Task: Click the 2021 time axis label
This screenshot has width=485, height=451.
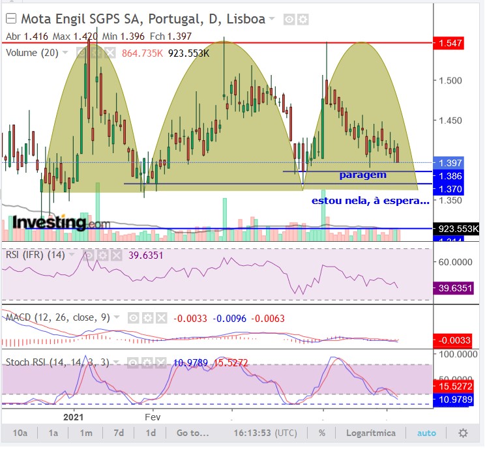Action: pyautogui.click(x=73, y=417)
